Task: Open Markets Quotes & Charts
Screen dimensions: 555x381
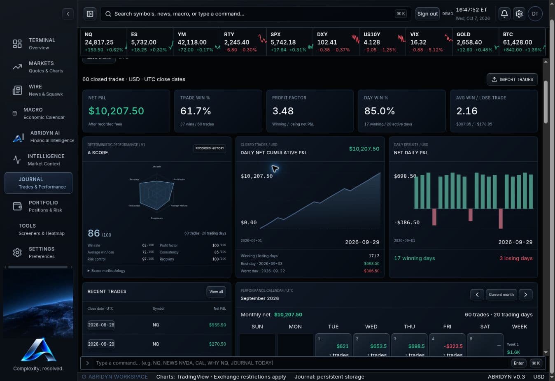Action: point(38,67)
